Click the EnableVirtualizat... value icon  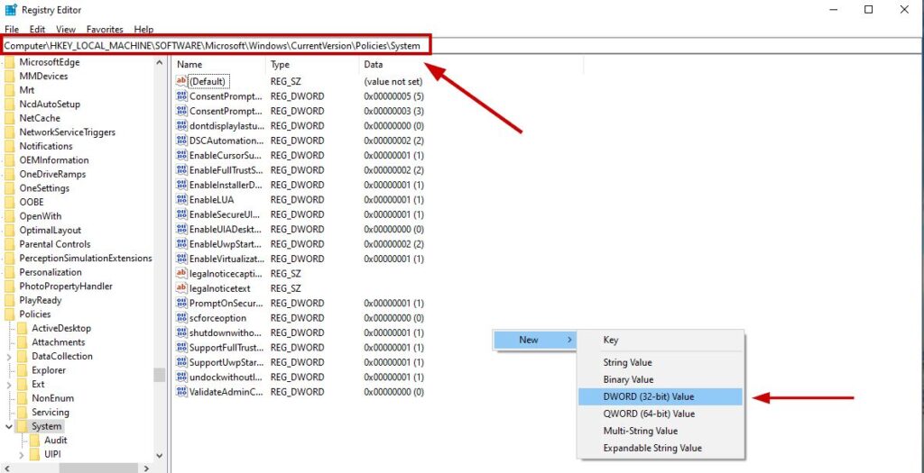(x=181, y=259)
